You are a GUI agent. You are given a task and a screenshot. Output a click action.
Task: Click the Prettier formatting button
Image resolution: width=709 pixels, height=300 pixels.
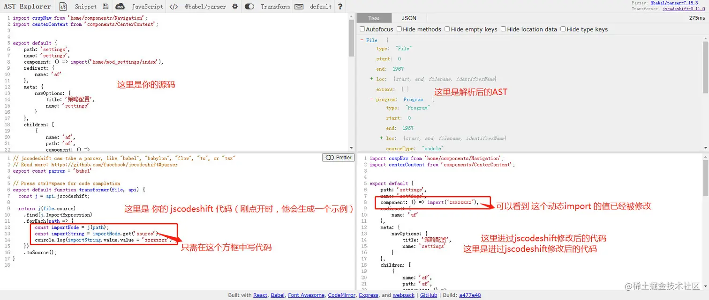[x=338, y=158]
